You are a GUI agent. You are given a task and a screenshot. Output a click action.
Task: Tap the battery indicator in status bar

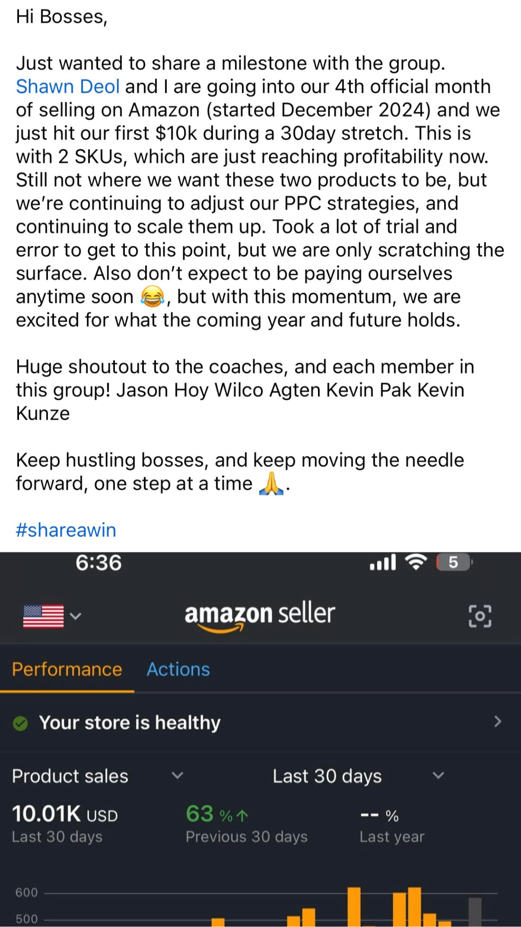pos(454,563)
